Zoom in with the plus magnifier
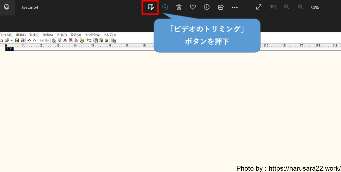The height and width of the screenshot is (172, 341). coord(301,7)
